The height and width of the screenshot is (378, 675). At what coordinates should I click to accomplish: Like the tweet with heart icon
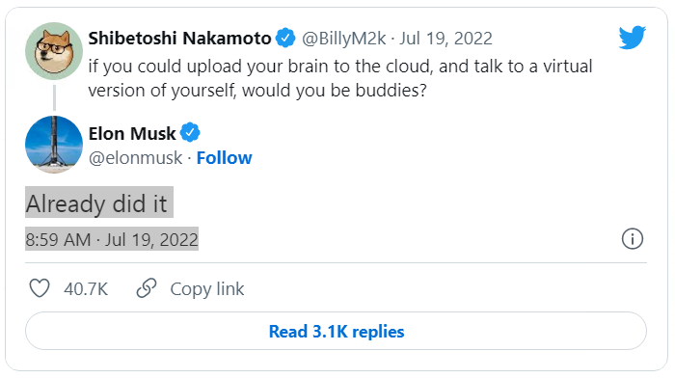pos(40,288)
